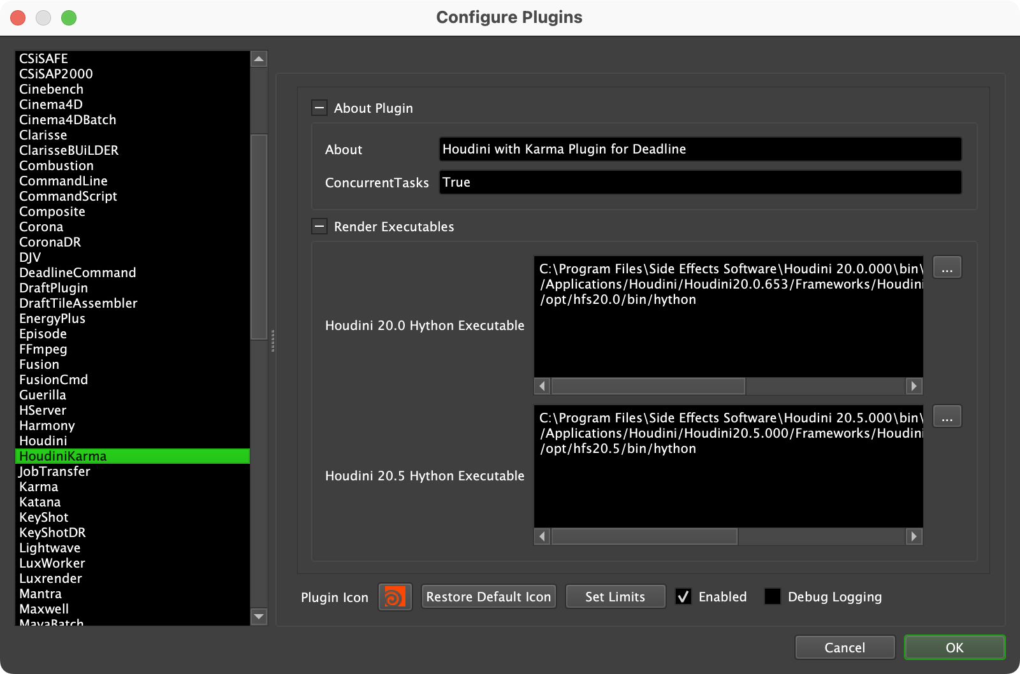Screen dimensions: 1020x674
Task: Select KeyShotDR plugin
Action: [x=133, y=533]
